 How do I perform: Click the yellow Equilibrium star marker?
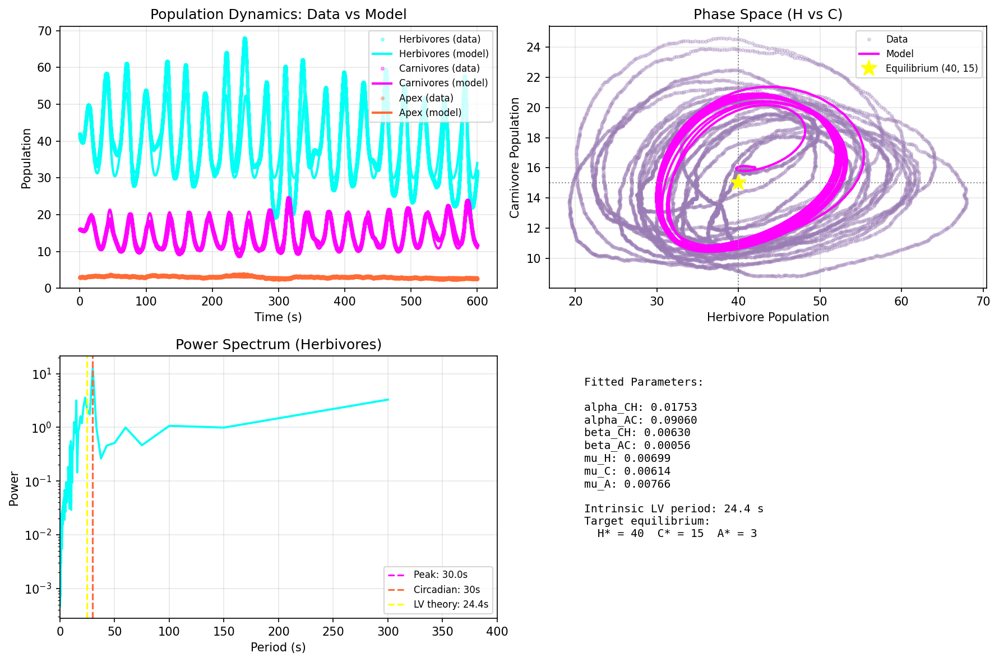[x=738, y=182]
